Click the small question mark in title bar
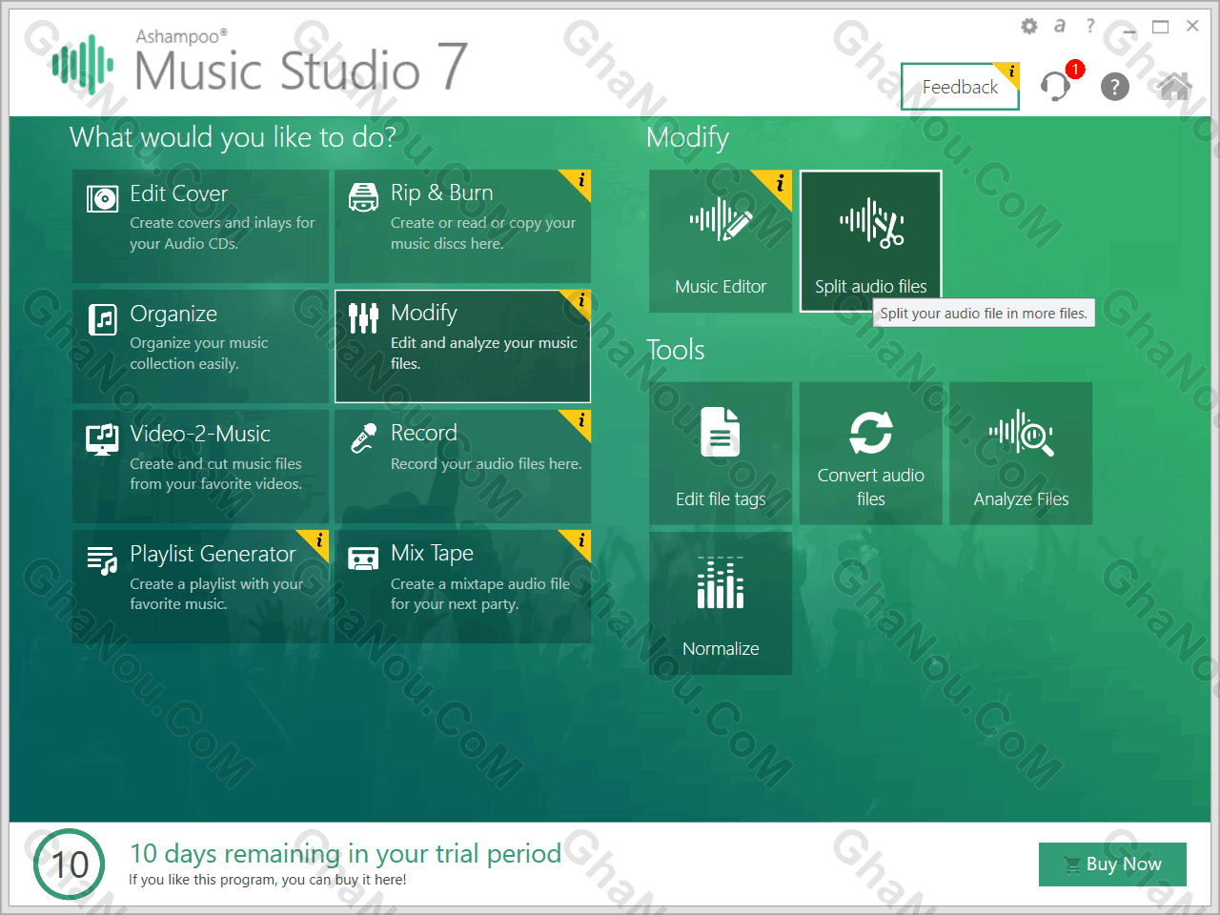Image resolution: width=1220 pixels, height=915 pixels. (x=1090, y=26)
